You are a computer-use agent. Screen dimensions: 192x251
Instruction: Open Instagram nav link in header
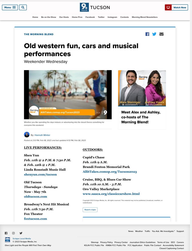point(112,17)
